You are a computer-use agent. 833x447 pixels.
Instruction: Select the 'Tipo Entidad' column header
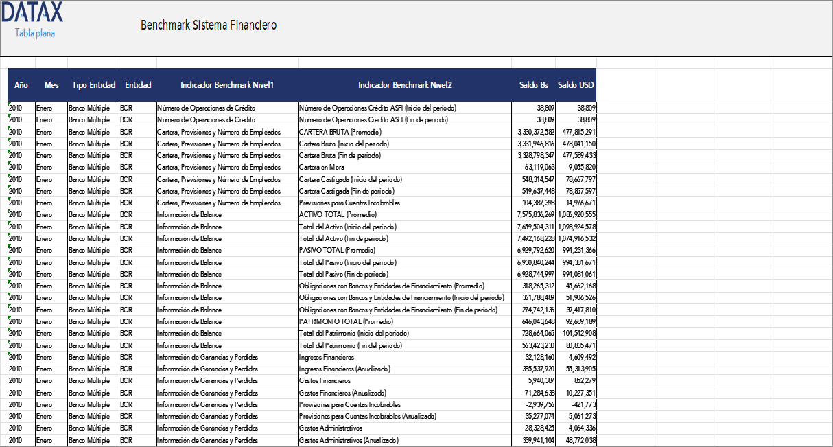click(x=93, y=85)
